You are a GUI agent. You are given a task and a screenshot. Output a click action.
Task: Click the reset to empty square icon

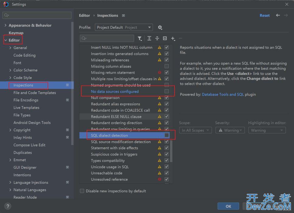(165, 38)
